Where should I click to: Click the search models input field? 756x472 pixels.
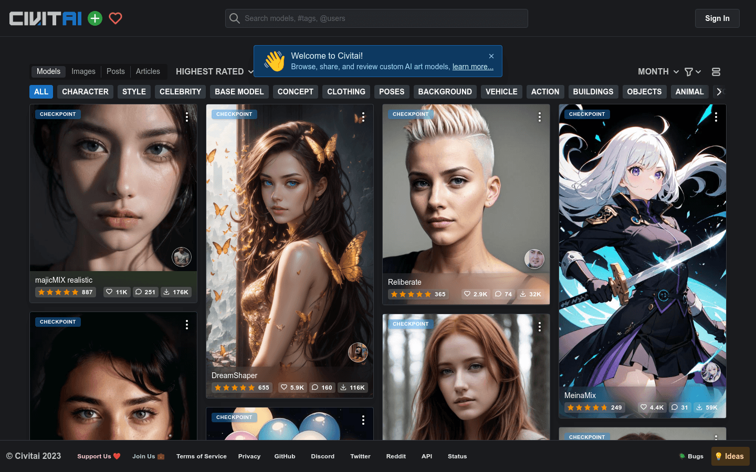[383, 18]
